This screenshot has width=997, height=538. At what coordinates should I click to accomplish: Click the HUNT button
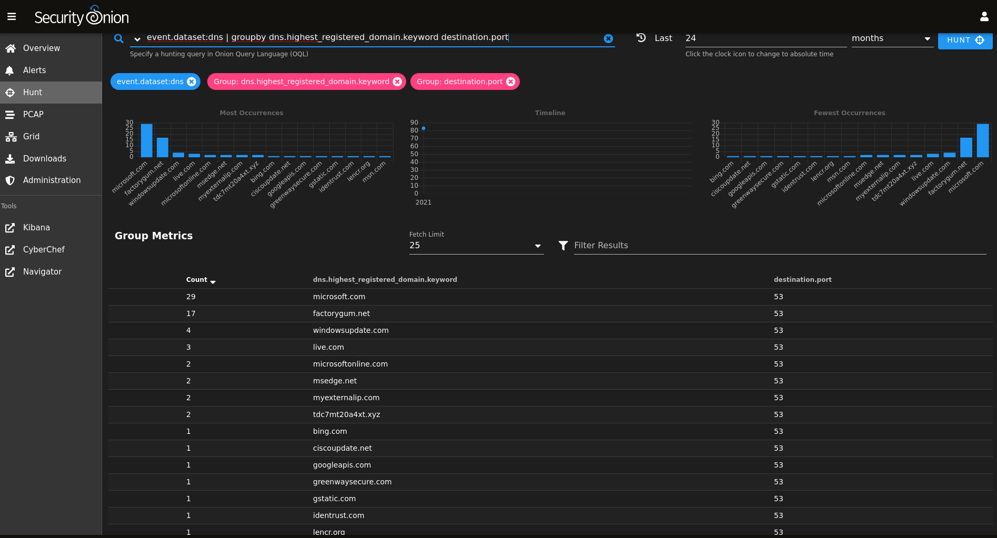[x=965, y=40]
